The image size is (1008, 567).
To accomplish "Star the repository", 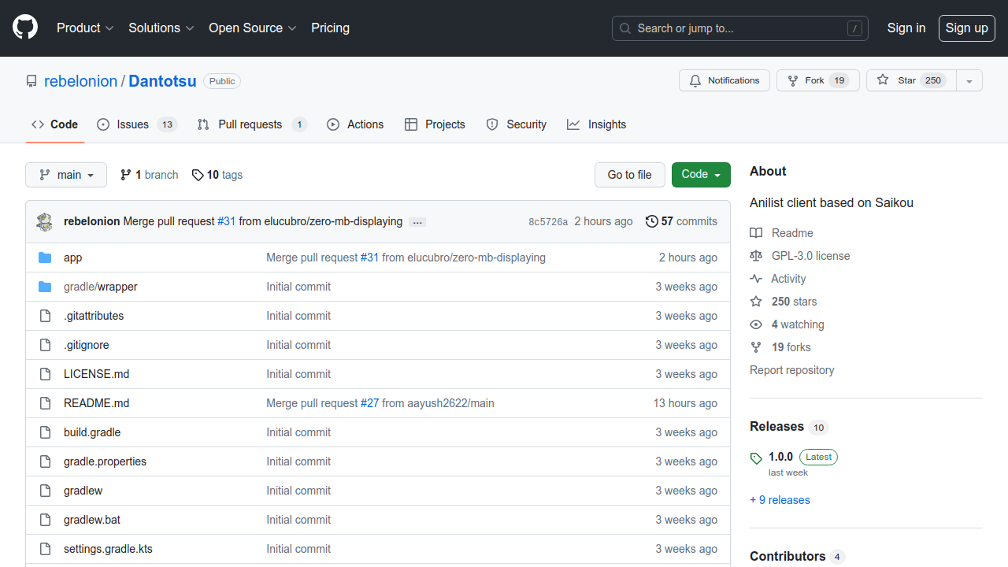I will point(911,80).
